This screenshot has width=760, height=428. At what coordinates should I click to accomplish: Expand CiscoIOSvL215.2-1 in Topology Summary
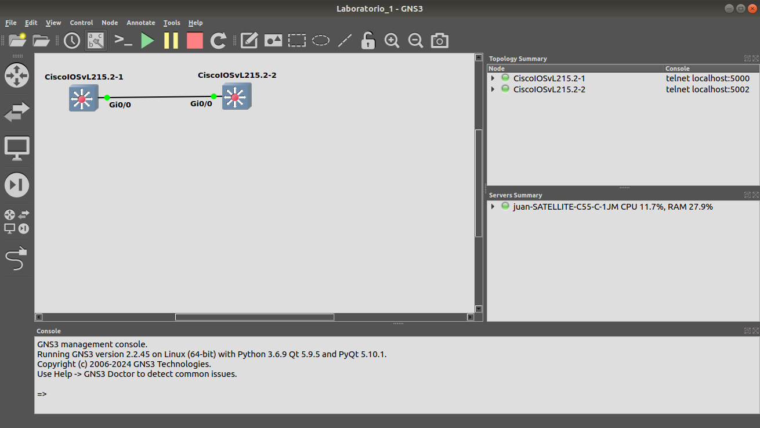[x=493, y=78]
